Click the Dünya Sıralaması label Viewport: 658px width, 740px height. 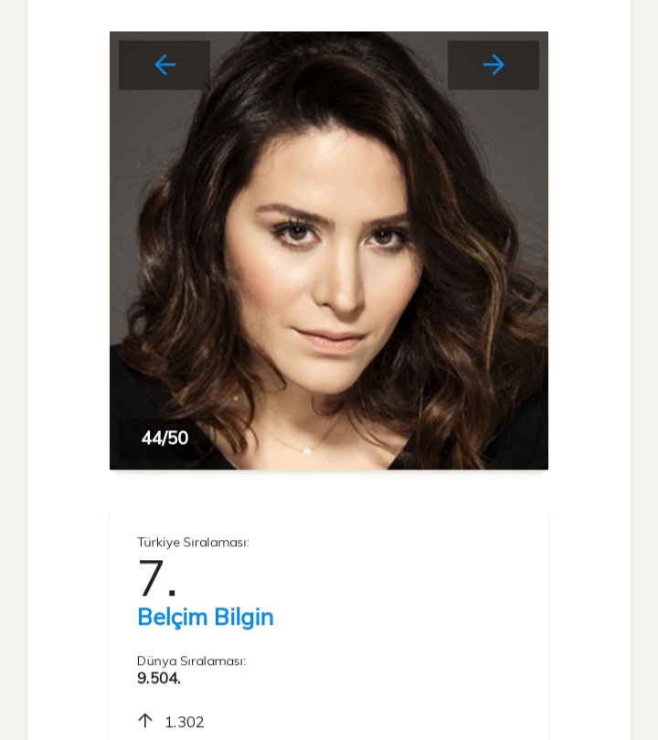(x=191, y=661)
